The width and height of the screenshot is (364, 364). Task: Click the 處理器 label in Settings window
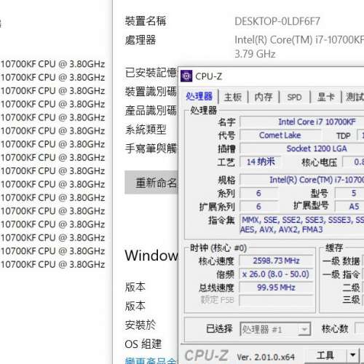(x=141, y=40)
